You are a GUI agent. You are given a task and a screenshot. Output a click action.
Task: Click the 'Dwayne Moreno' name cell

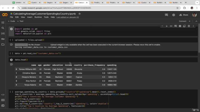(29, 77)
